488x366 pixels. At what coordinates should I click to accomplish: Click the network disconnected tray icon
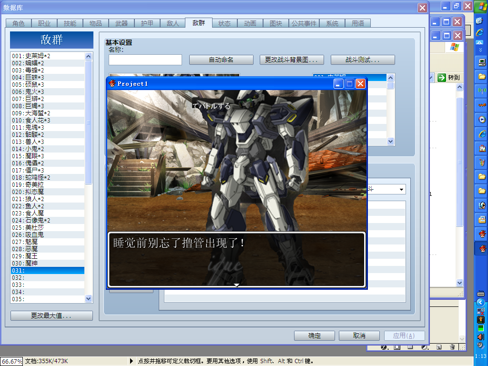(x=480, y=311)
